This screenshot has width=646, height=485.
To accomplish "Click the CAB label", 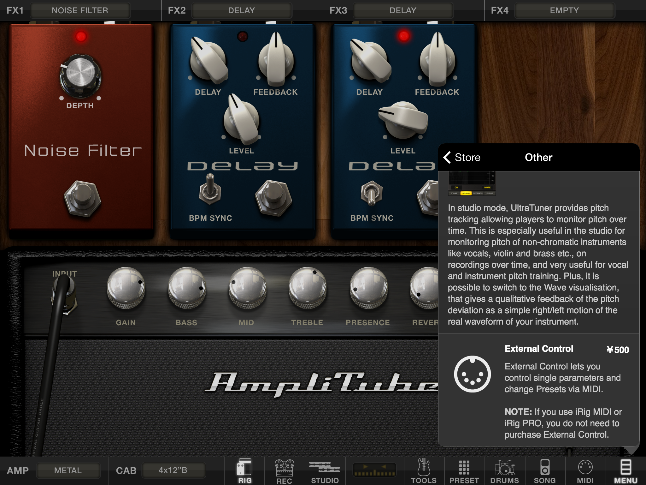I will pyautogui.click(x=126, y=470).
